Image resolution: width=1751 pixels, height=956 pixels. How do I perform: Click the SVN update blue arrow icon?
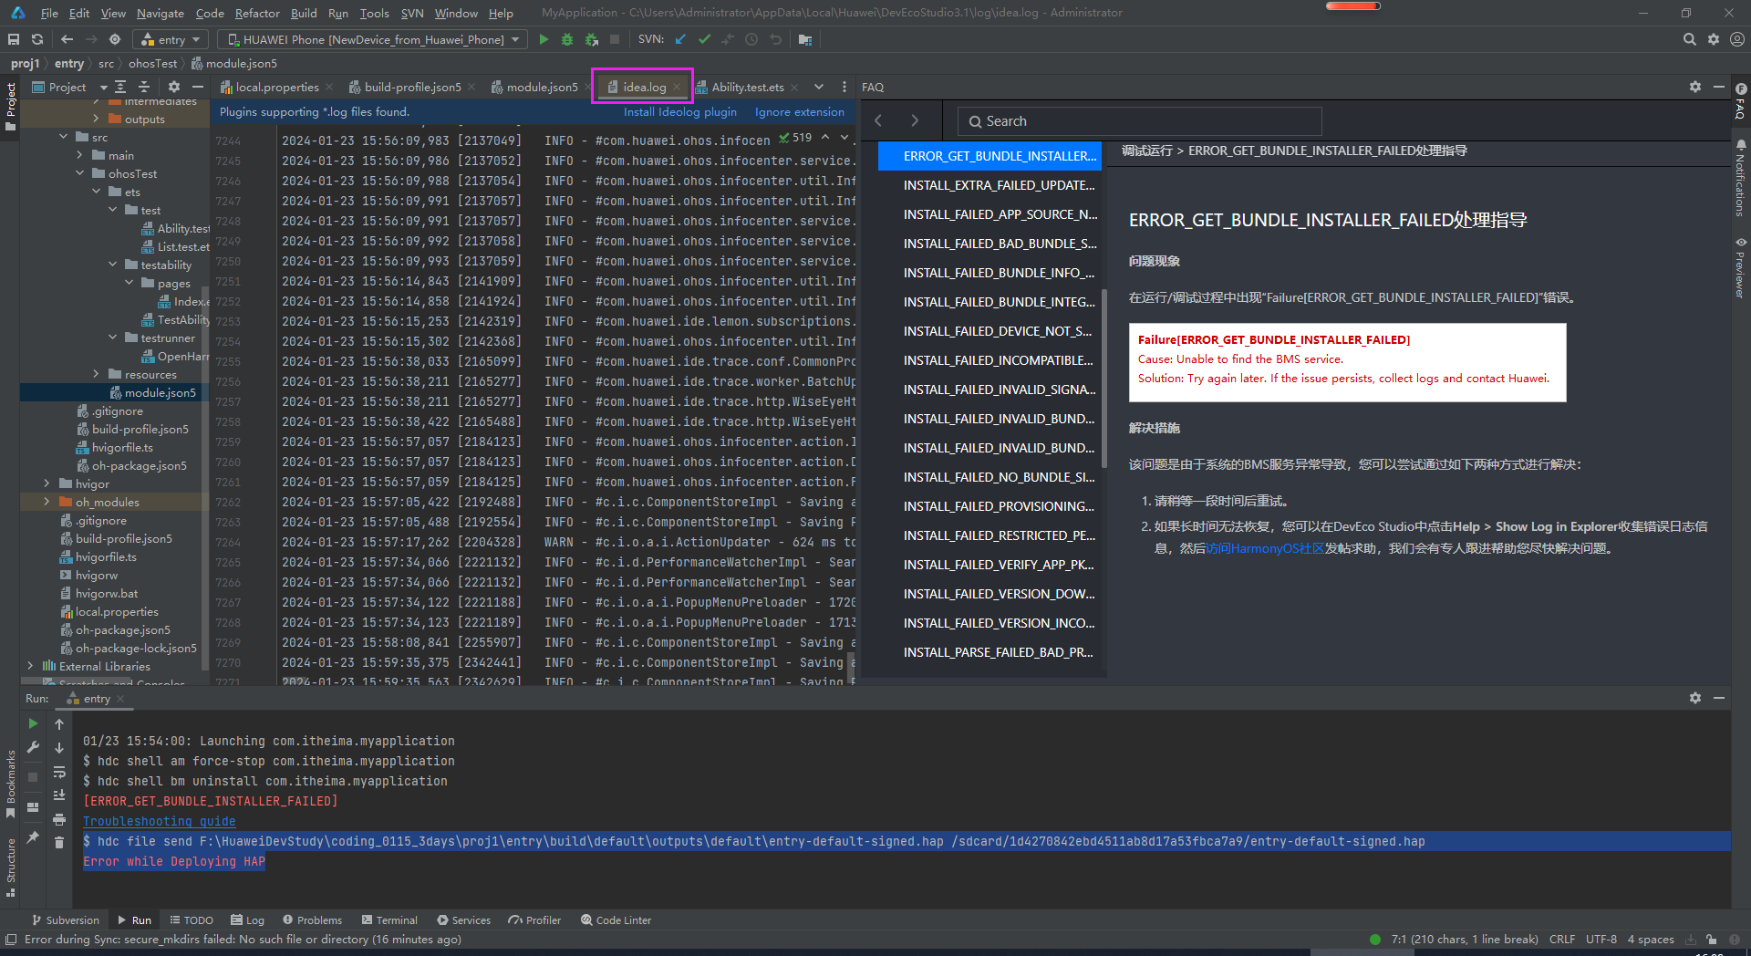click(x=680, y=39)
